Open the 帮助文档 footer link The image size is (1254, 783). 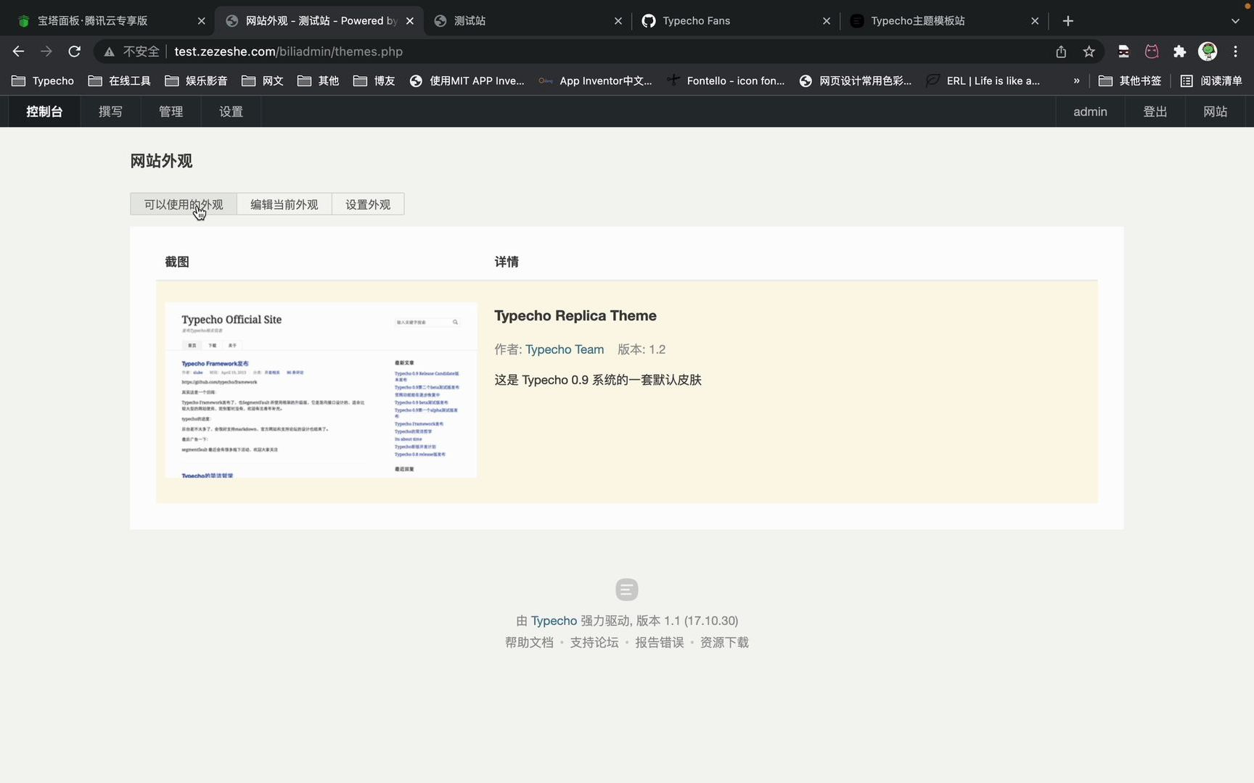pos(529,643)
